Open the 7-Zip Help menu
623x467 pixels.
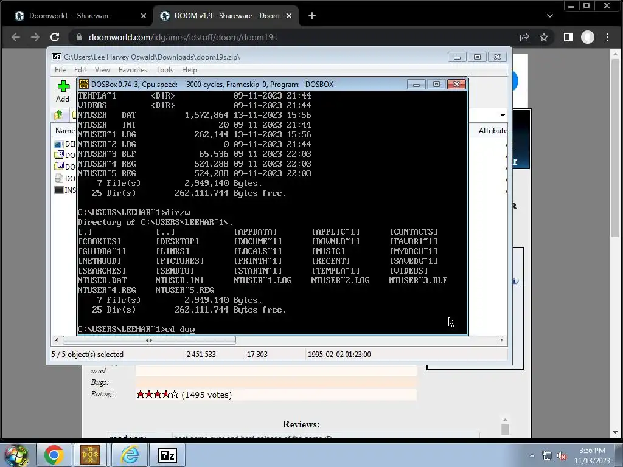pos(190,70)
